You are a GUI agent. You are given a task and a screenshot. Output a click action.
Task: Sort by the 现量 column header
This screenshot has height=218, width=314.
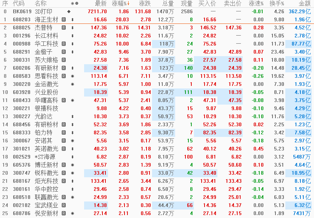(187, 3)
